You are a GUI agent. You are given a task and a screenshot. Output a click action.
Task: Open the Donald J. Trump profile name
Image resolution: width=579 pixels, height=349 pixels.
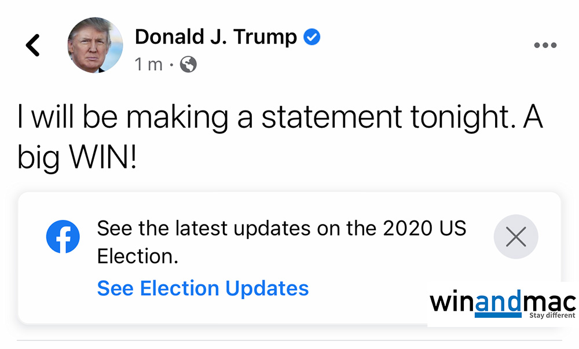tap(215, 38)
